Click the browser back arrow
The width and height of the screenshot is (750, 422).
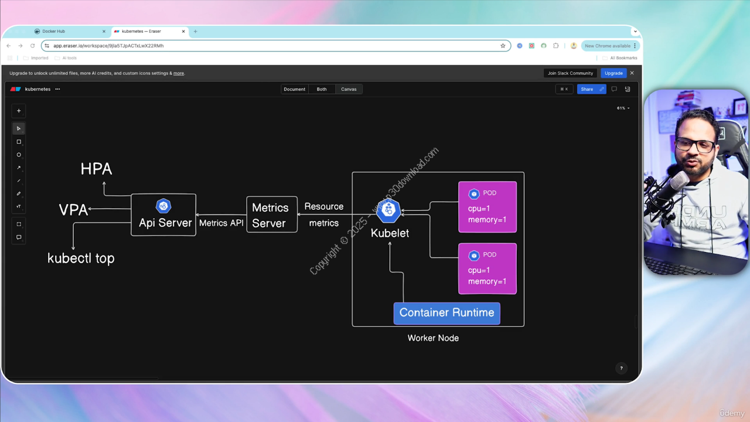9,46
